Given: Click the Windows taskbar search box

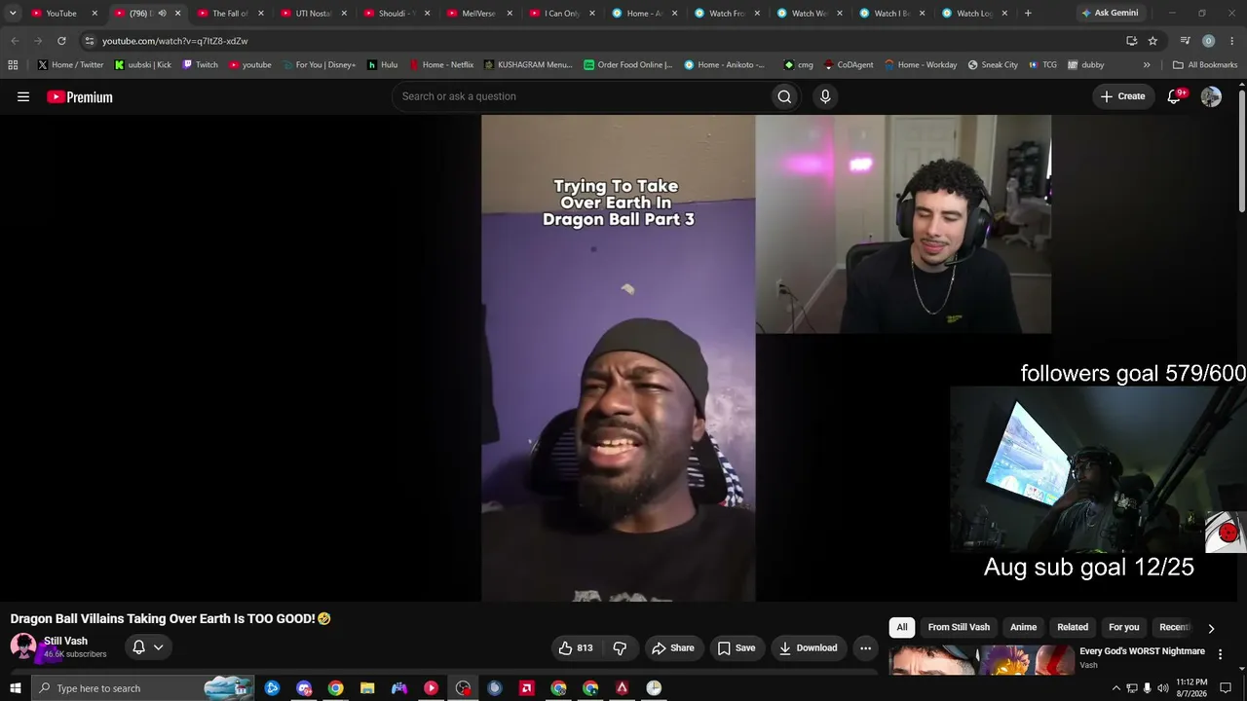Looking at the screenshot, I should pyautogui.click(x=142, y=688).
